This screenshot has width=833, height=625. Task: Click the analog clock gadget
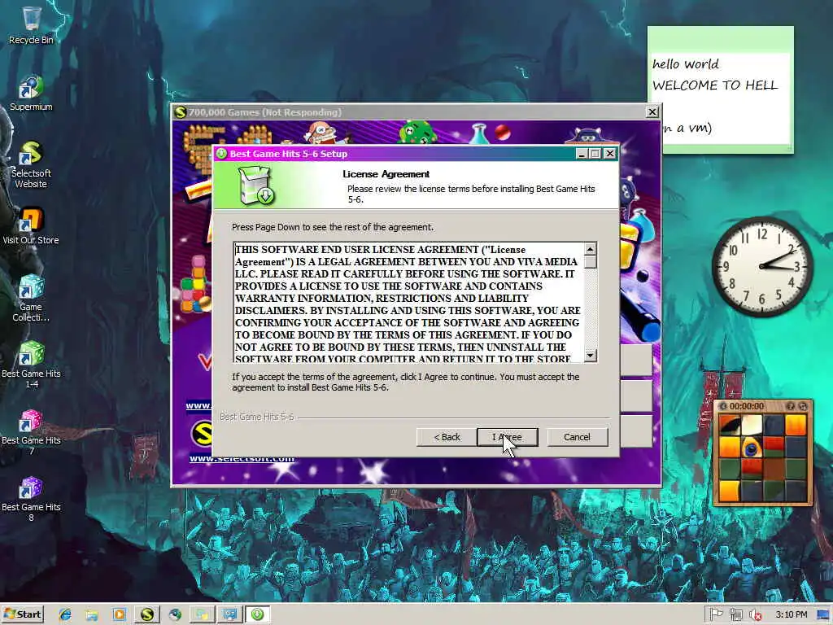point(762,266)
